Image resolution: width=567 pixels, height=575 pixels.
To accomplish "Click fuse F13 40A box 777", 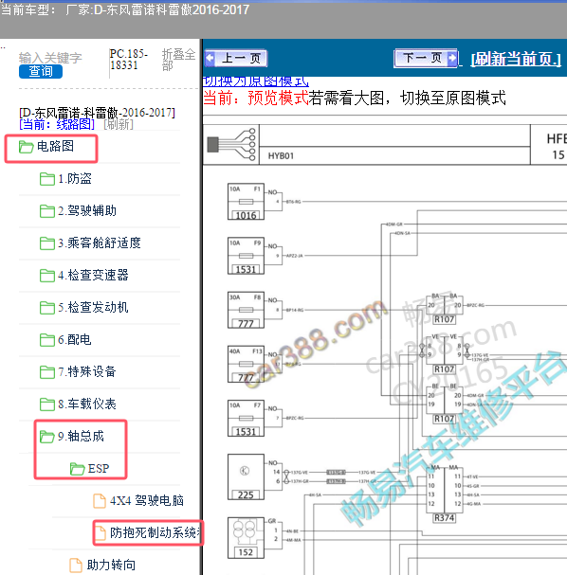I will point(246,364).
